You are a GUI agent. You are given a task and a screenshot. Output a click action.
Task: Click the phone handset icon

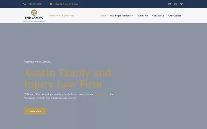(25, 4)
